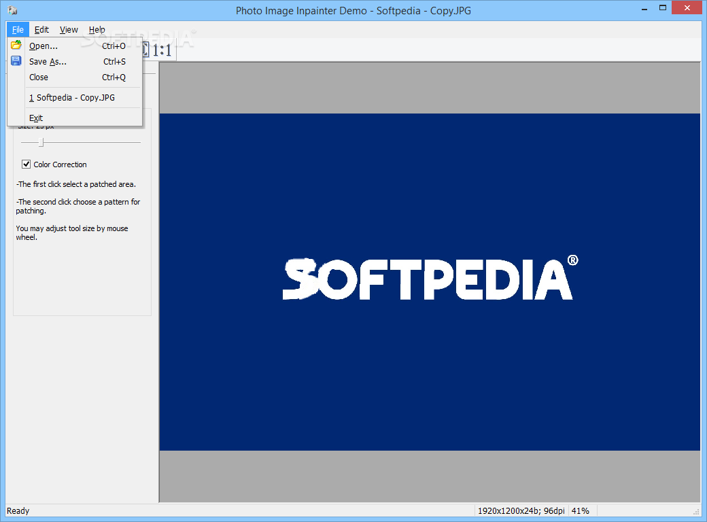Choose Save As... from the File menu

[75, 62]
